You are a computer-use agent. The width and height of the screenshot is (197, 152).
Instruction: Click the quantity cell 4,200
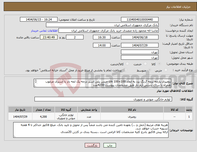(43, 117)
